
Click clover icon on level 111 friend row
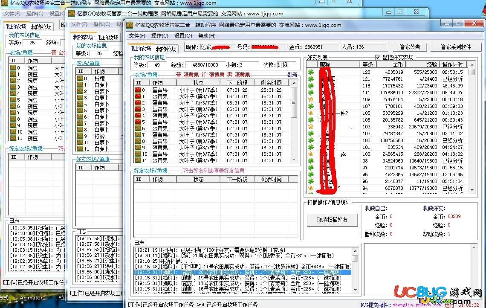click(310, 93)
